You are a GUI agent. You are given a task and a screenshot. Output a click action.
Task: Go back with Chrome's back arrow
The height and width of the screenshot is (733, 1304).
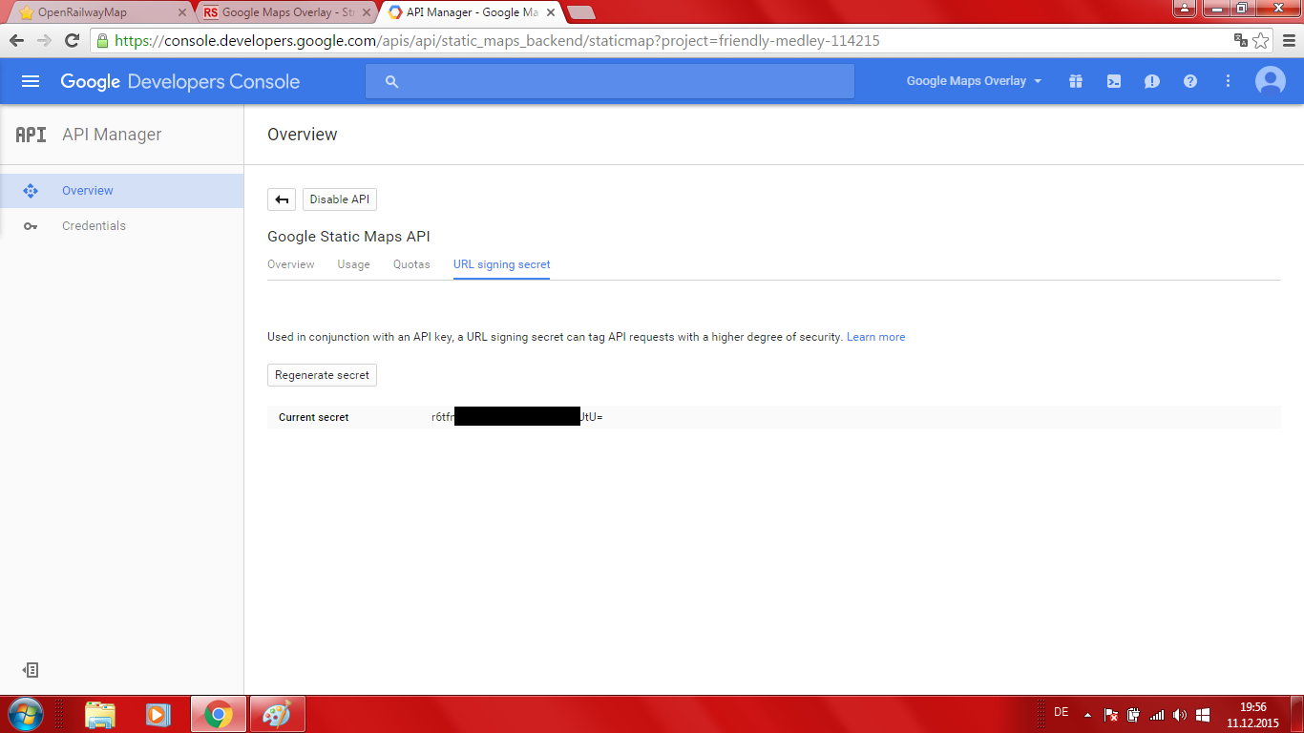(x=17, y=41)
